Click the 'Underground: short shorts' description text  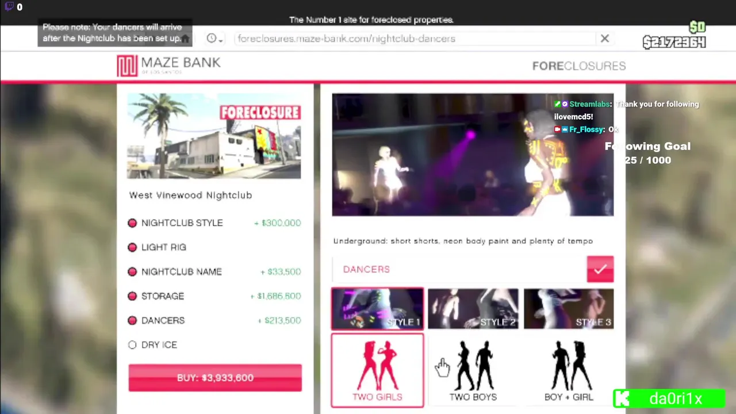click(463, 241)
